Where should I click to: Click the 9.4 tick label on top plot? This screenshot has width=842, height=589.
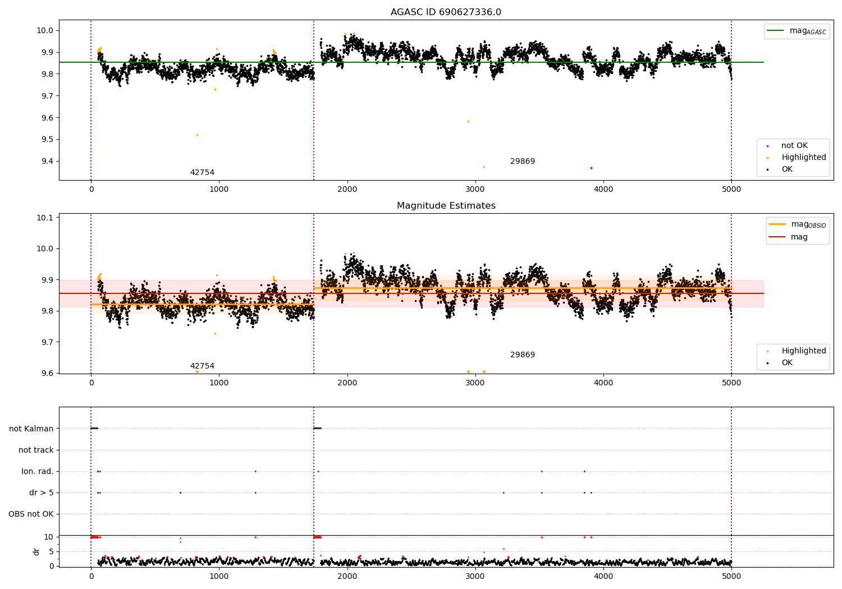point(47,162)
